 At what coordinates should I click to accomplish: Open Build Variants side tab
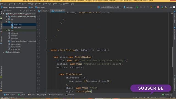click(1, 72)
